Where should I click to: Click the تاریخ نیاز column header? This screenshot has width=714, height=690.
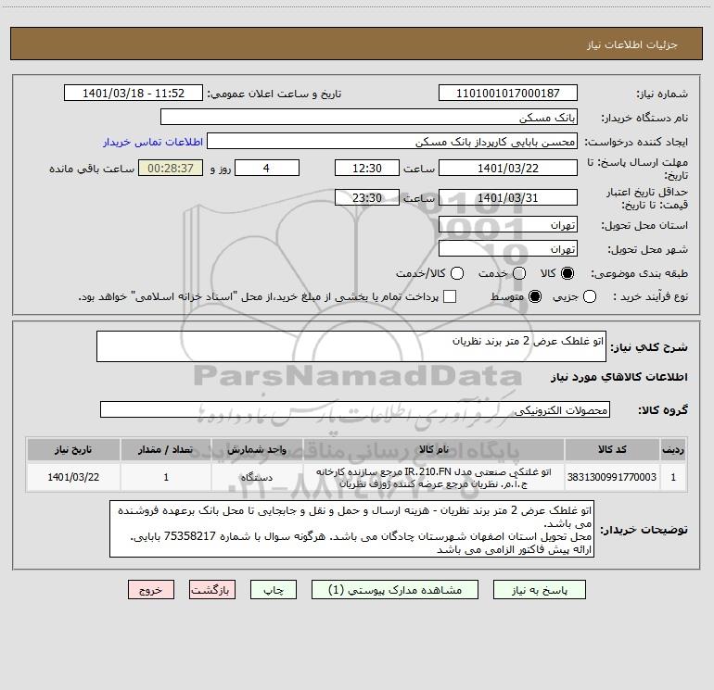[73, 449]
